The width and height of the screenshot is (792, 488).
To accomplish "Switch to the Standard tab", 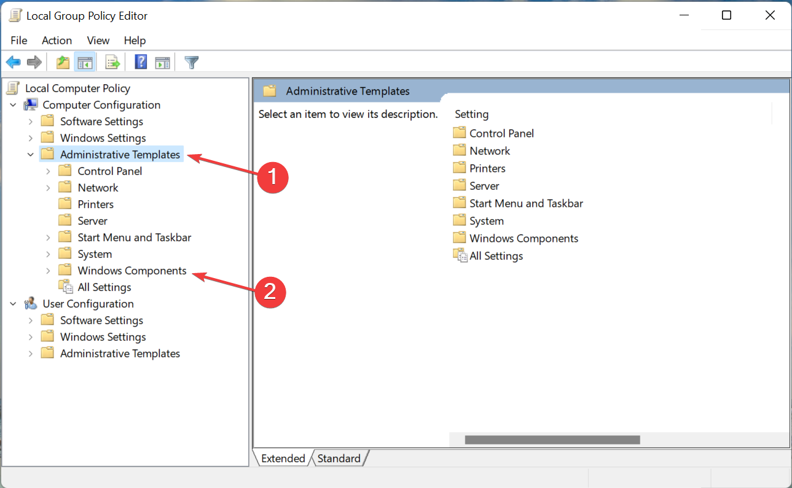I will pos(339,459).
